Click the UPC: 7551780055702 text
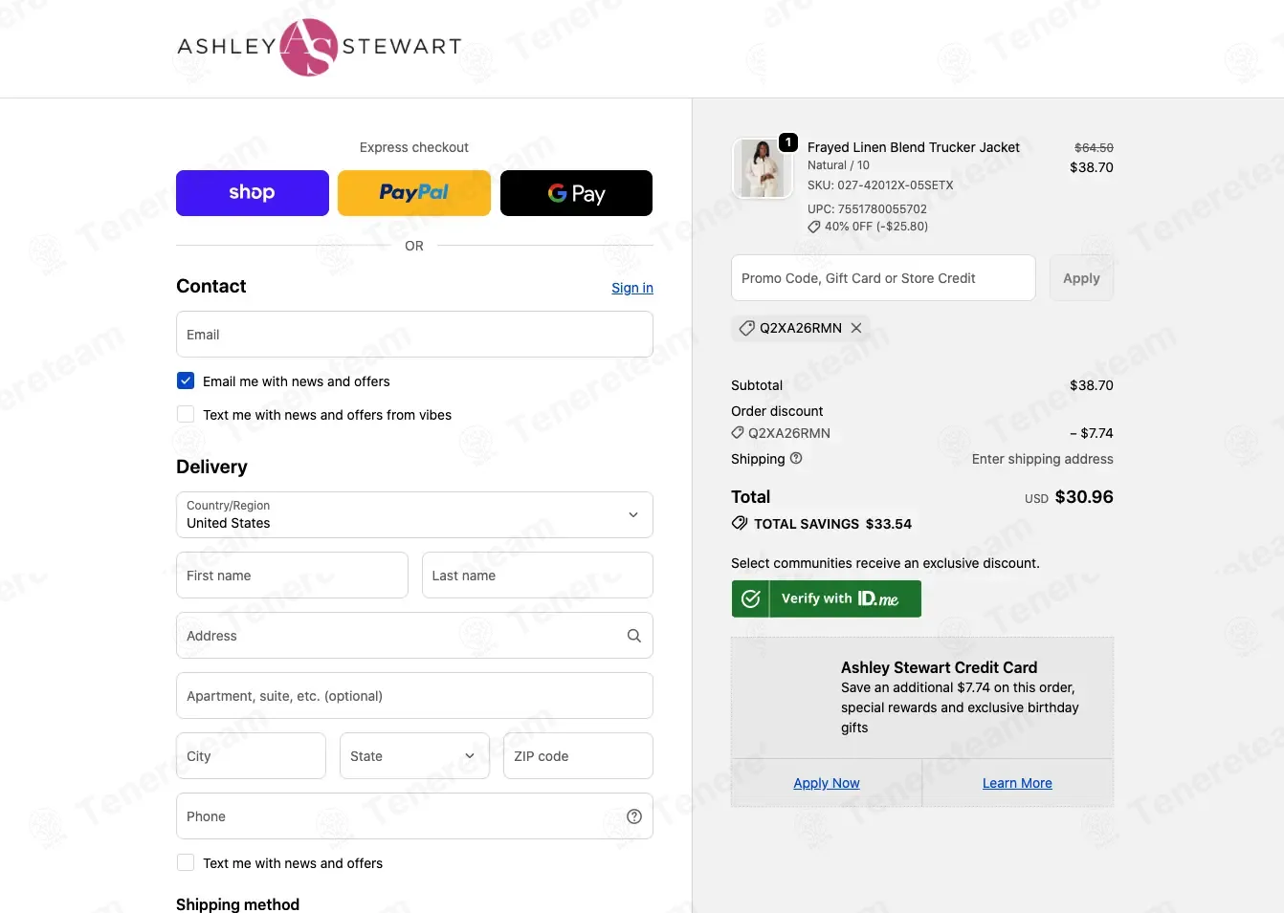1284x913 pixels. [x=867, y=208]
